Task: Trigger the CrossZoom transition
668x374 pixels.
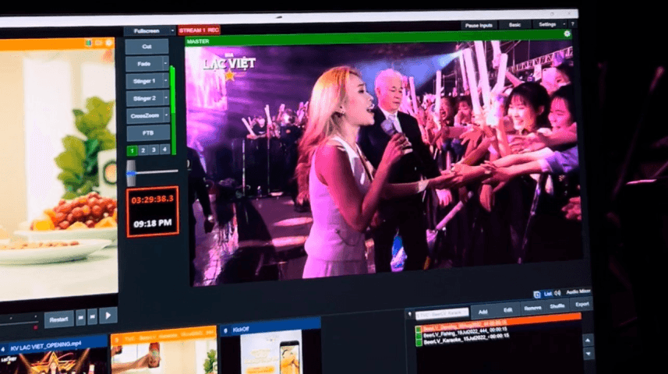Action: (145, 115)
